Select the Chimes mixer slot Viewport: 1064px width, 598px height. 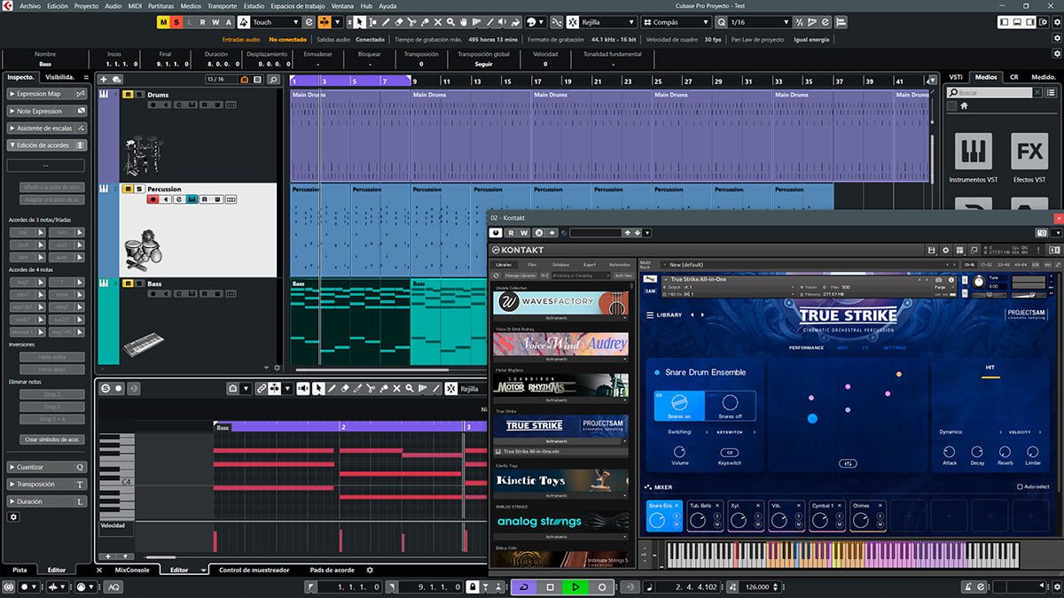[x=867, y=516]
